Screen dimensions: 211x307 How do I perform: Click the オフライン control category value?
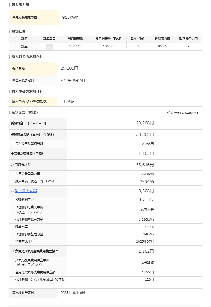coord(146,200)
